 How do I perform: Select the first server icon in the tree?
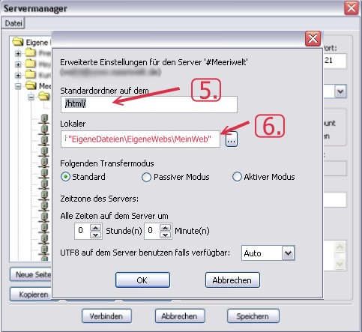(44, 119)
